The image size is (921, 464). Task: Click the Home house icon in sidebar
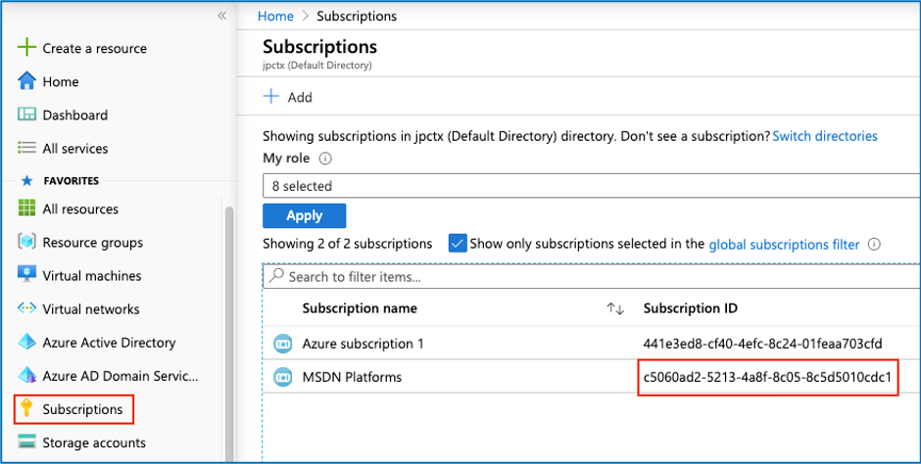tap(27, 81)
